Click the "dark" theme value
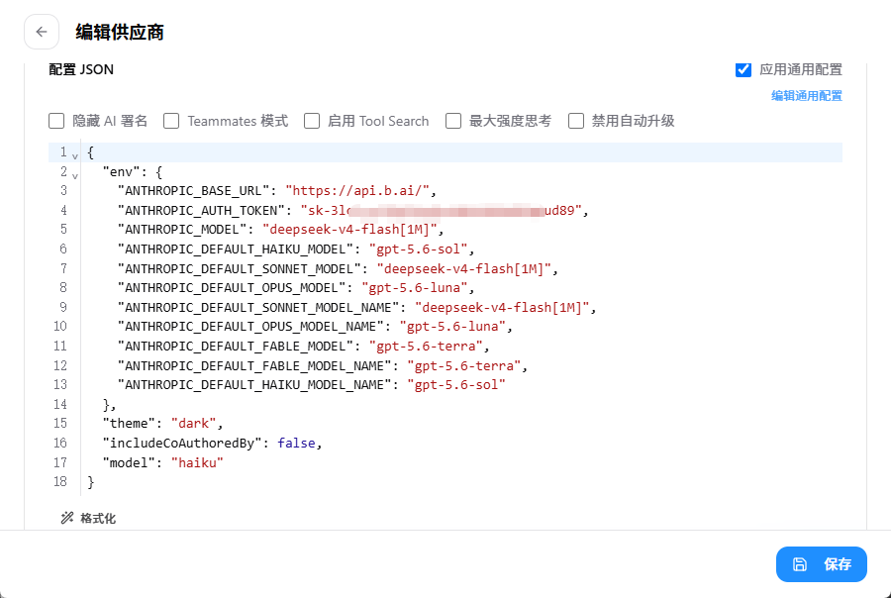Image resolution: width=891 pixels, height=598 pixels. coord(194,424)
